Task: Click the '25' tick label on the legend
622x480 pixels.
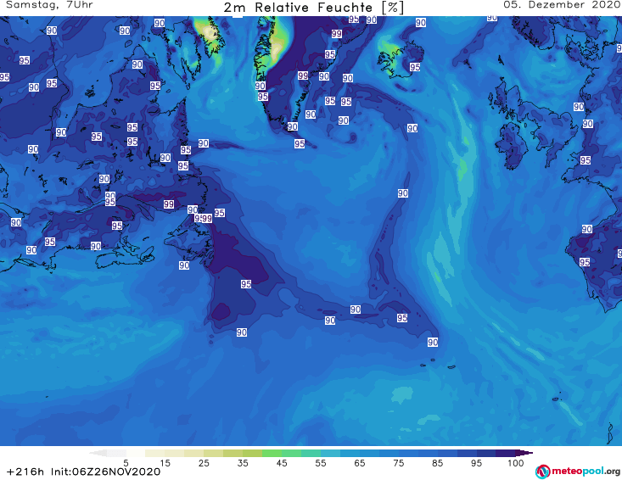Action: [204, 463]
